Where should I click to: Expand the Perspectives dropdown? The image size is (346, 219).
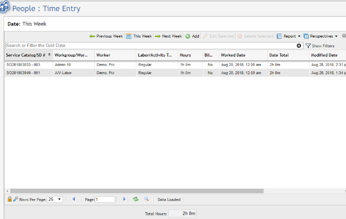321,36
